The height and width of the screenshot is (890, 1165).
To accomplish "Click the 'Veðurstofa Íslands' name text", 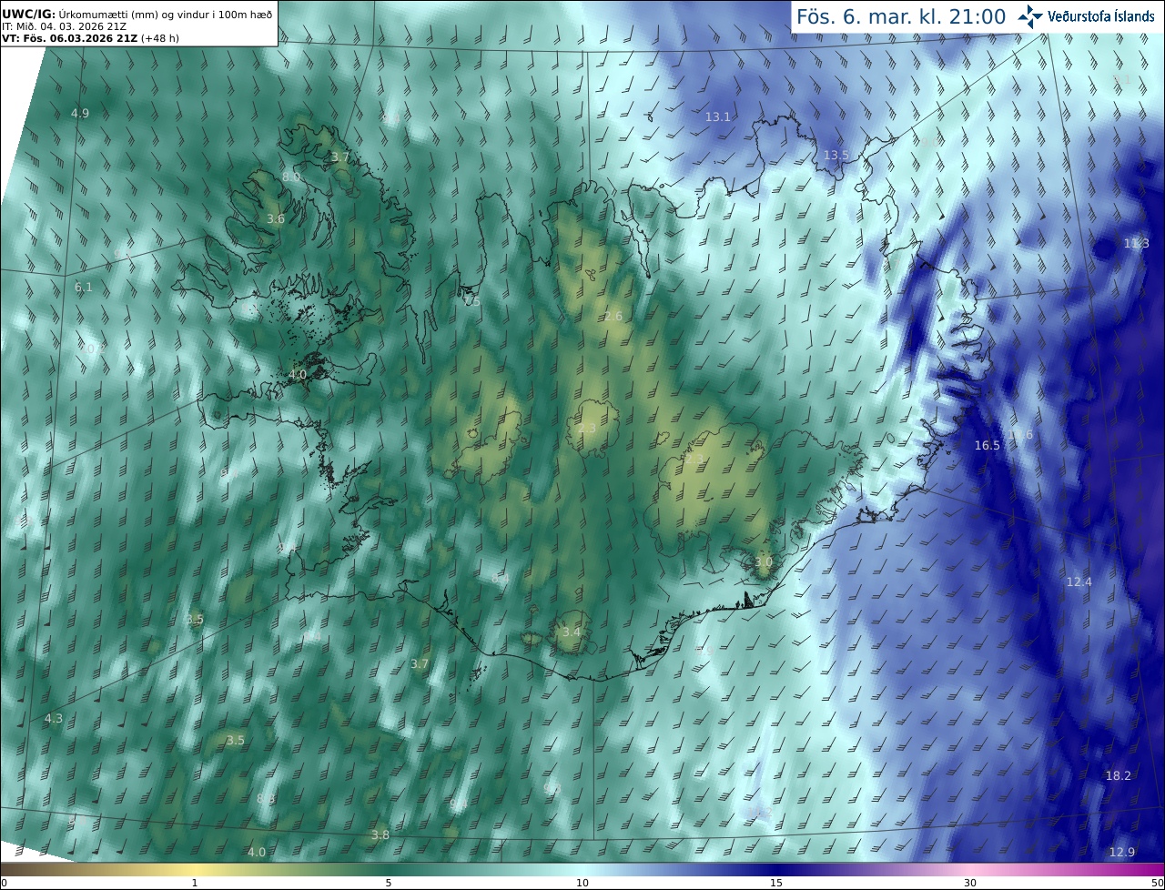I will [x=1101, y=16].
